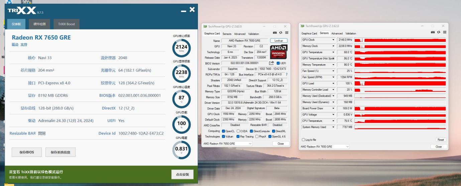Click the Lookup button in GPU-Z
This screenshot has height=186, width=461.
279,40
